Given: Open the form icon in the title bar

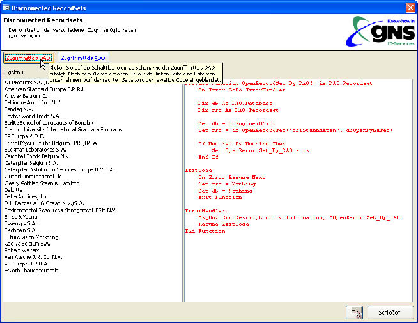Looking at the screenshot, I should pyautogui.click(x=6, y=8).
